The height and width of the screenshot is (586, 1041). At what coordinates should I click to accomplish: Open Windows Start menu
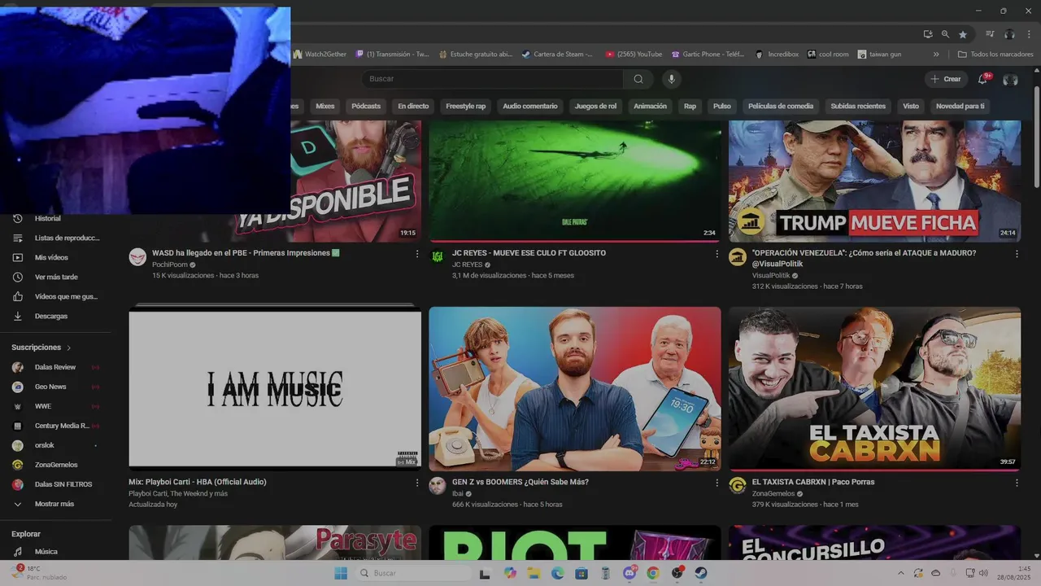coord(341,573)
